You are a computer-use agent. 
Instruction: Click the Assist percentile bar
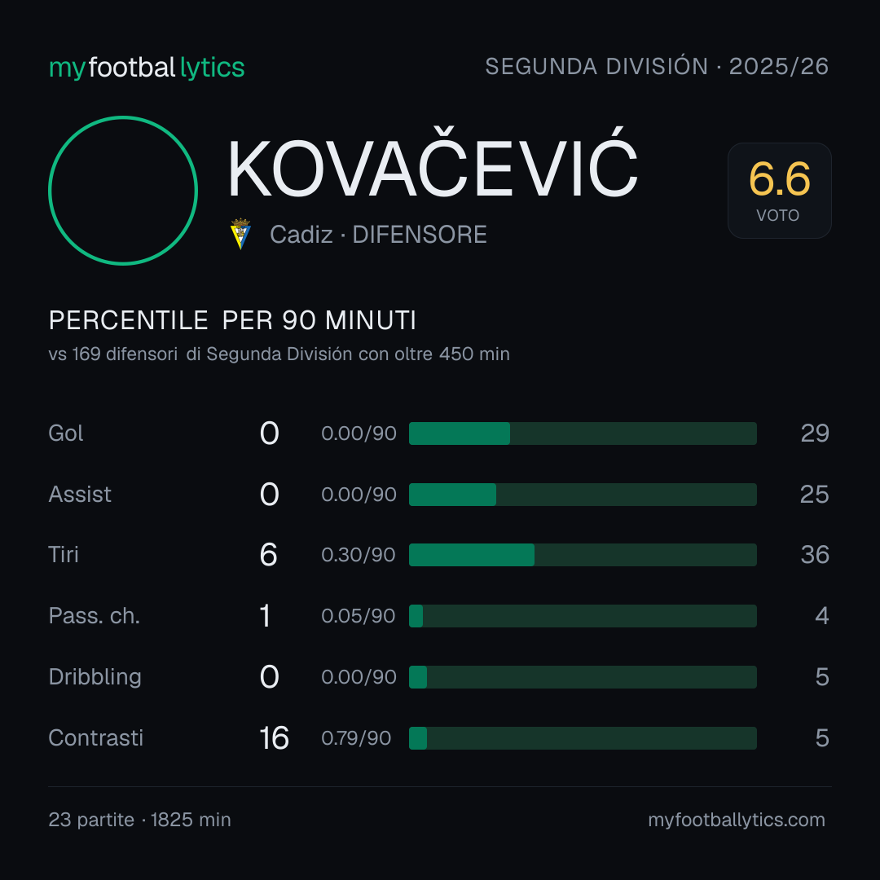583,495
